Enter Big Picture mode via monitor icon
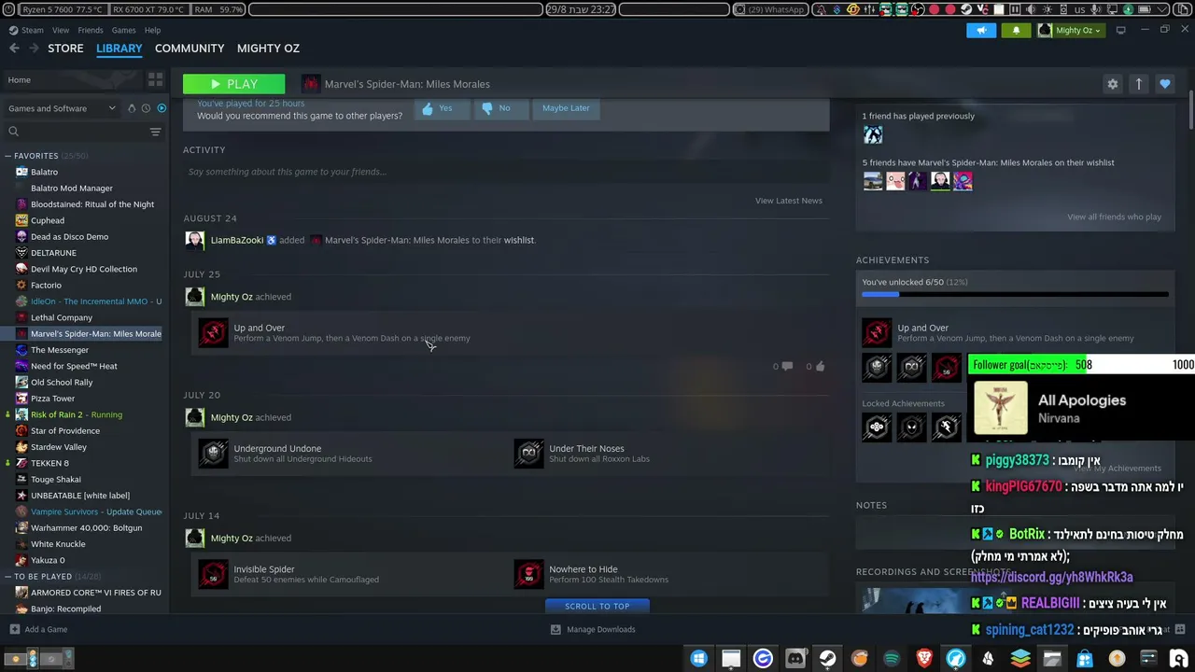Viewport: 1195px width, 672px height. click(1121, 30)
